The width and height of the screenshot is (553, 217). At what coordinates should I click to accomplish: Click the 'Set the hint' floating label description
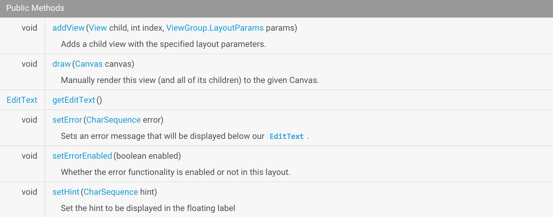[x=148, y=208]
